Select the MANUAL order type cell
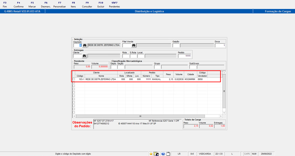 click(157, 79)
